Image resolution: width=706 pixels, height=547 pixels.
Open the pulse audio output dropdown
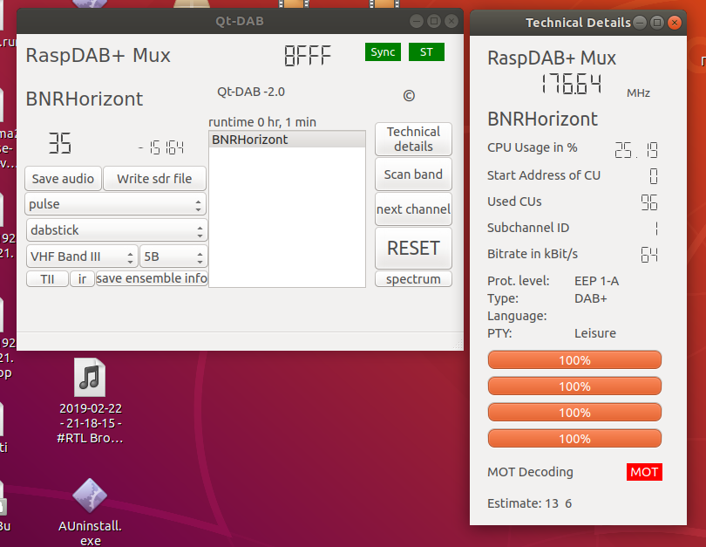click(115, 204)
